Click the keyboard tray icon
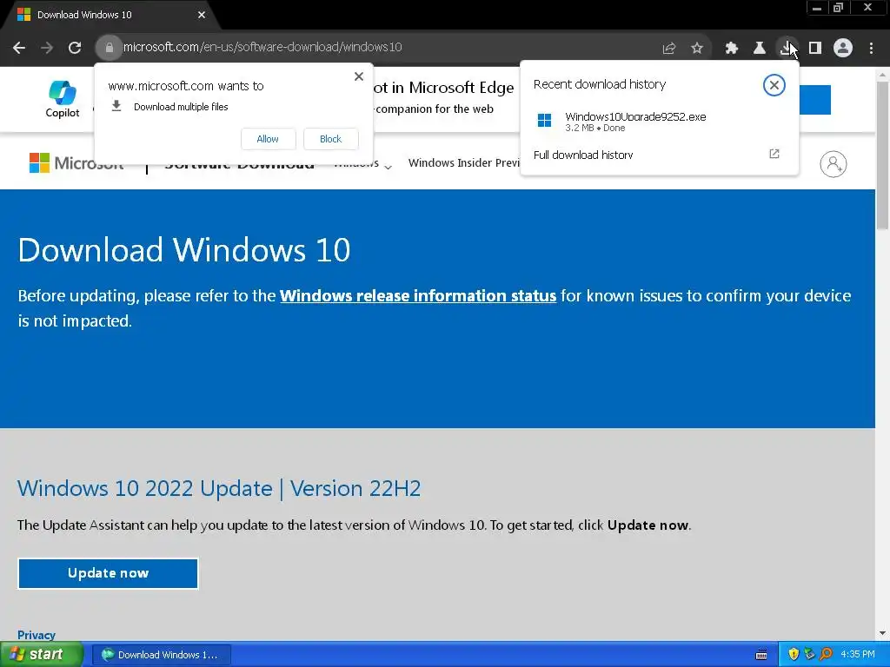Screen dimensions: 890x667 [x=761, y=655]
